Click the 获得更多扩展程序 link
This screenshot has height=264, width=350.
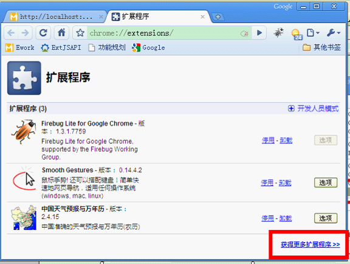click(311, 245)
